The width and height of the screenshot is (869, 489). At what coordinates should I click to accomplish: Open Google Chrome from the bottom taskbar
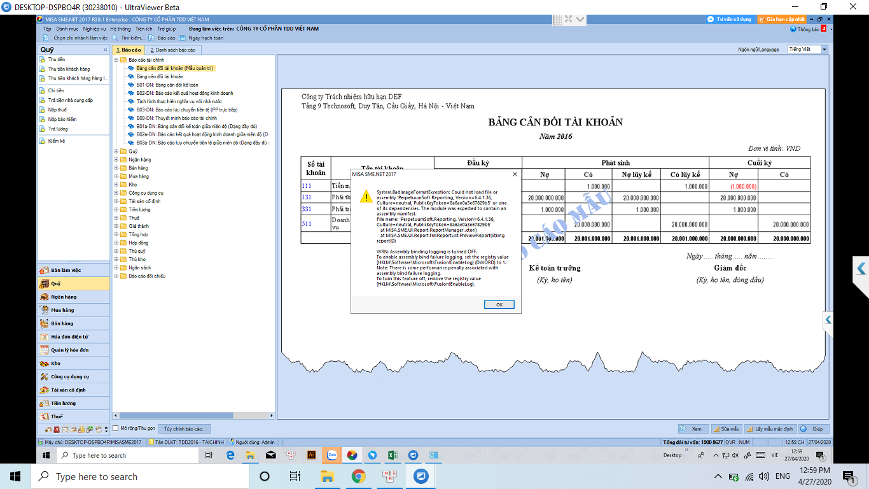[x=358, y=476]
